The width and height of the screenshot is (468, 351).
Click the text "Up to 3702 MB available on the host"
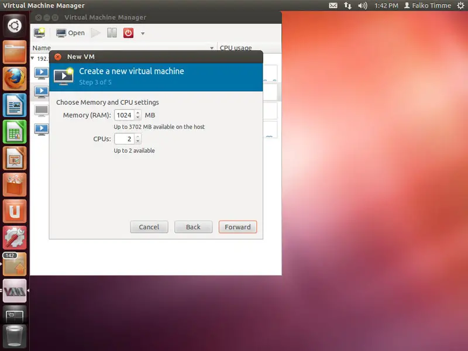[159, 127]
